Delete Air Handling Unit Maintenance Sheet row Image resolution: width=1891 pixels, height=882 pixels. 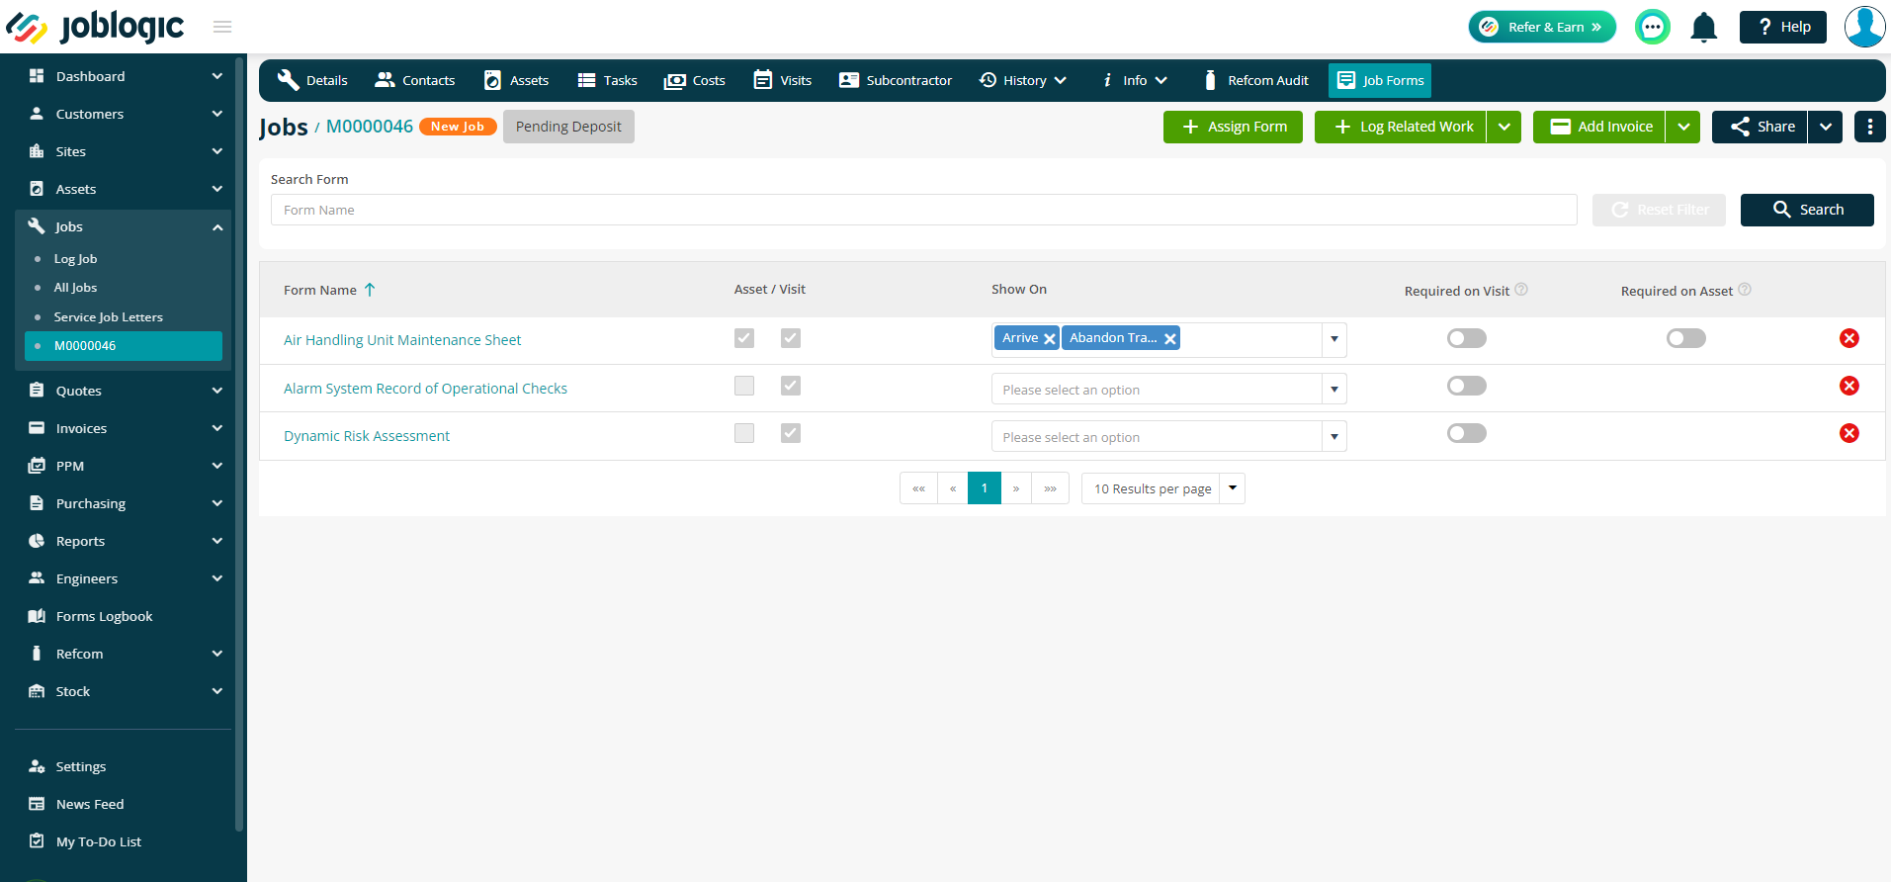click(x=1849, y=338)
